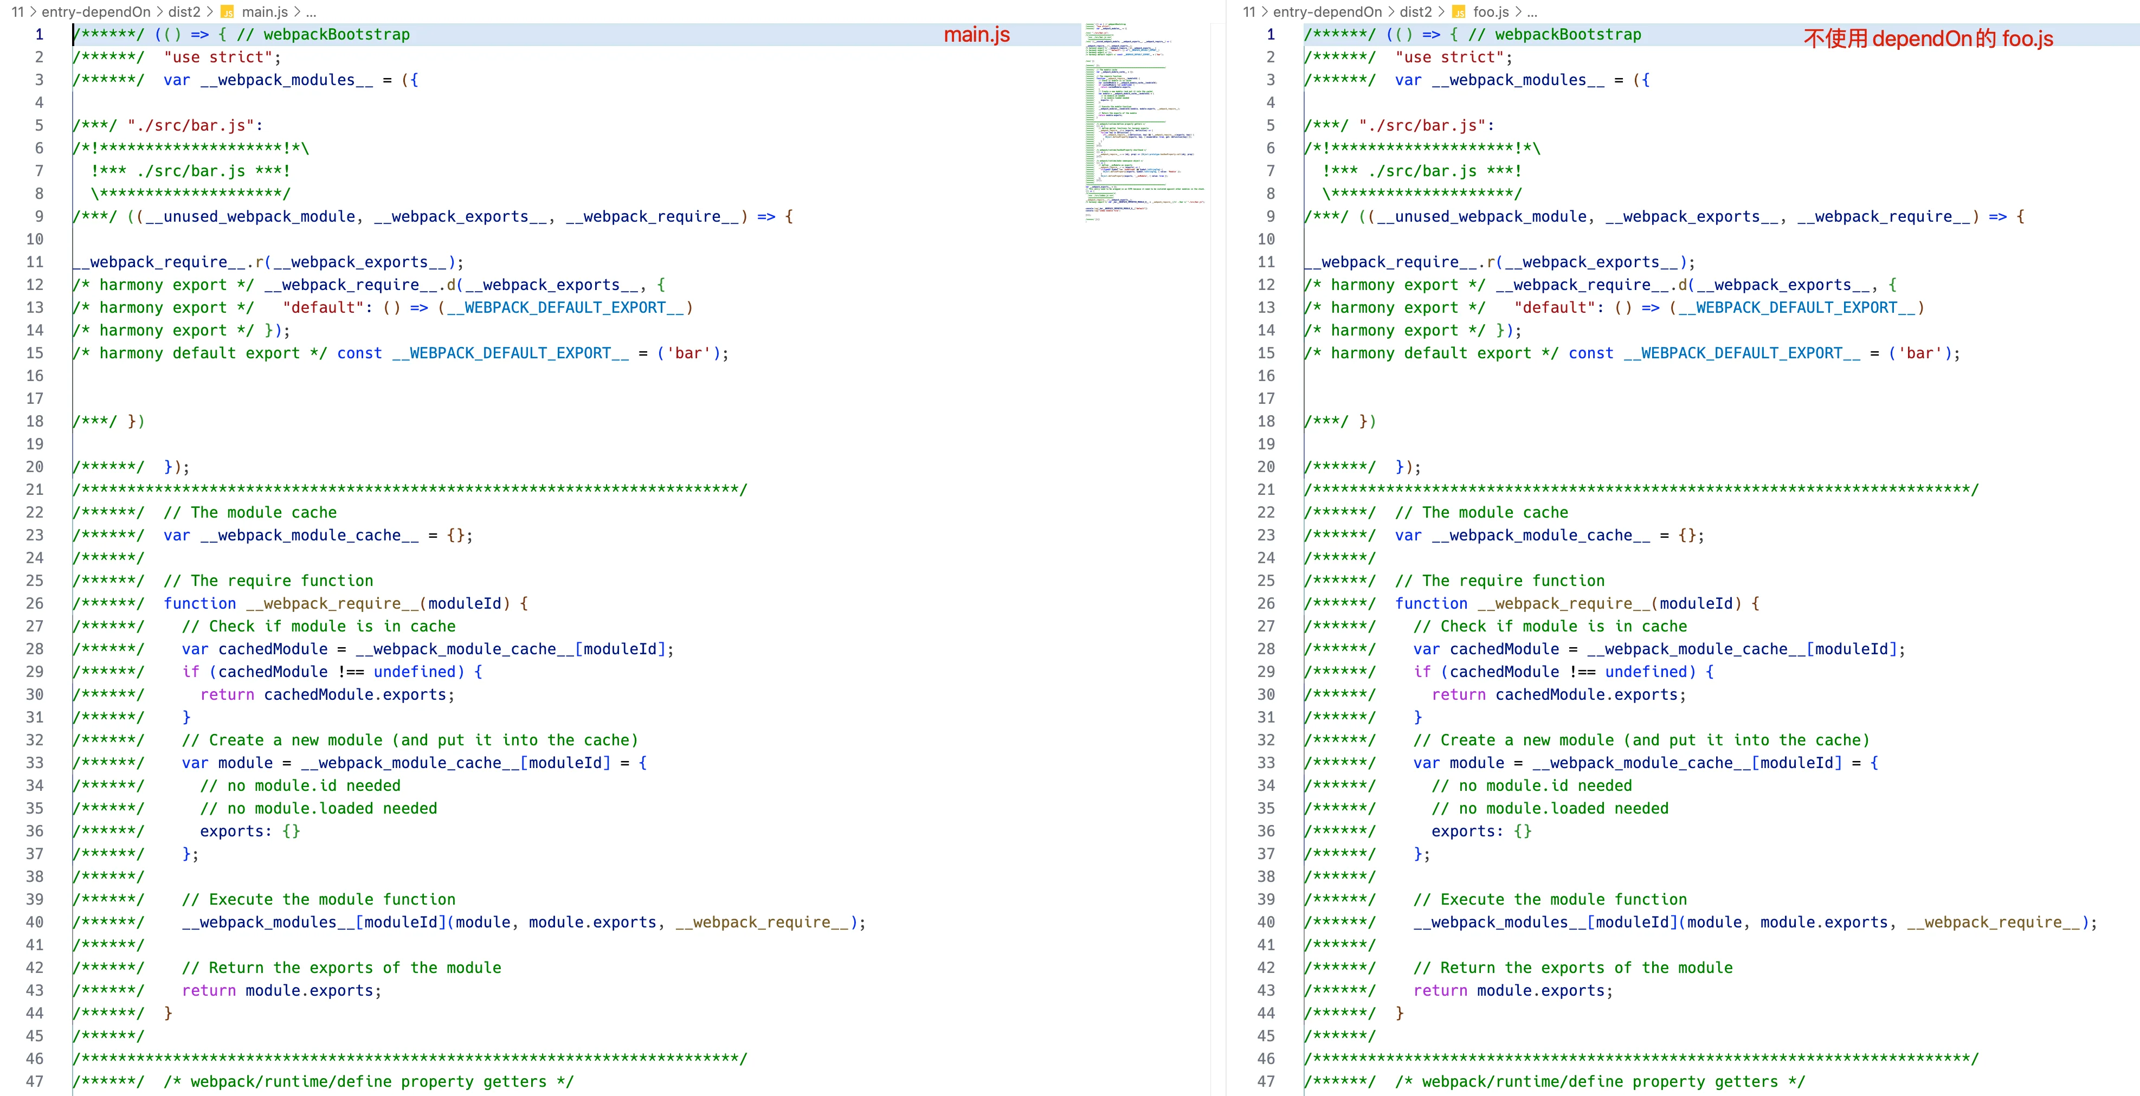Click "// Check if module is in cache" in foo.js

[x=1549, y=626]
